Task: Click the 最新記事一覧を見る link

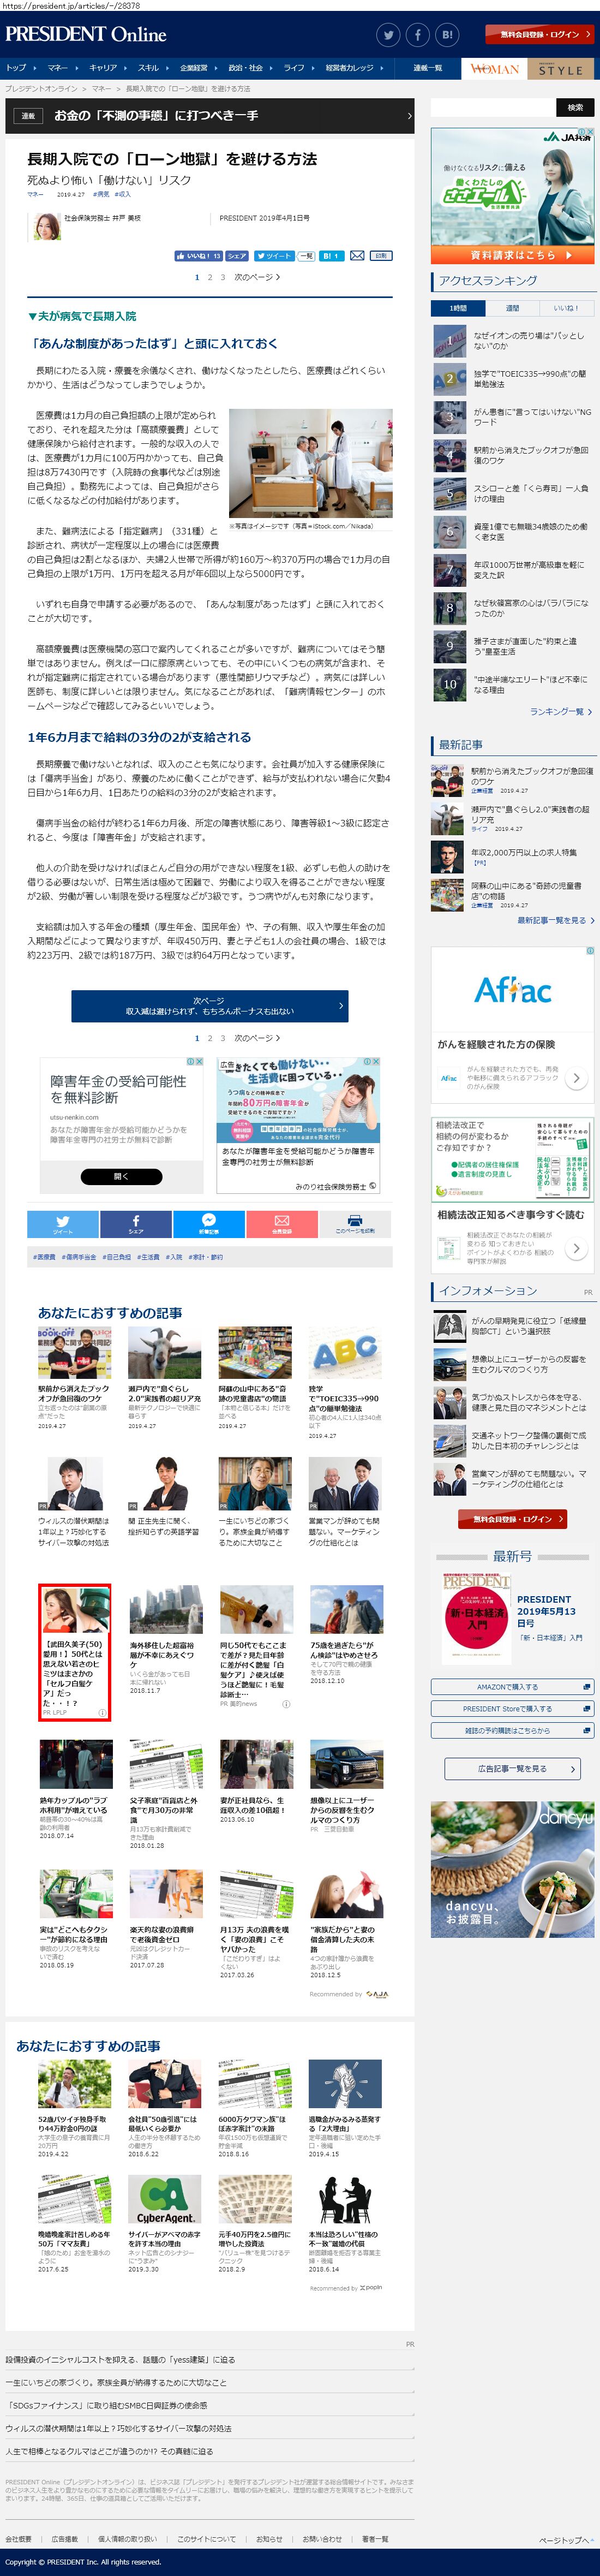Action: 555,920
